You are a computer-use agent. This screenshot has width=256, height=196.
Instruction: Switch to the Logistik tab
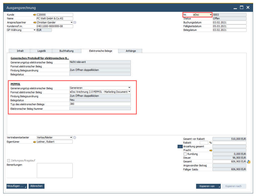point(42,51)
